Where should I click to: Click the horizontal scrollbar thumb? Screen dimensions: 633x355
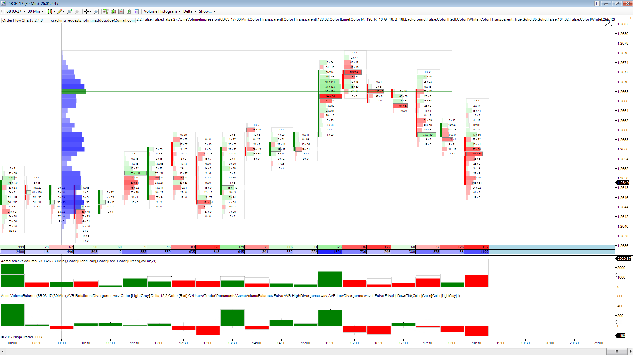click(616, 351)
